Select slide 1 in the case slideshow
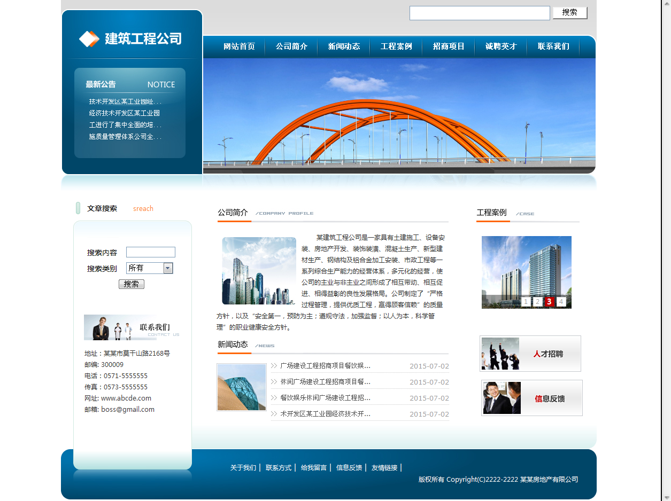The image size is (671, 501). pos(526,302)
